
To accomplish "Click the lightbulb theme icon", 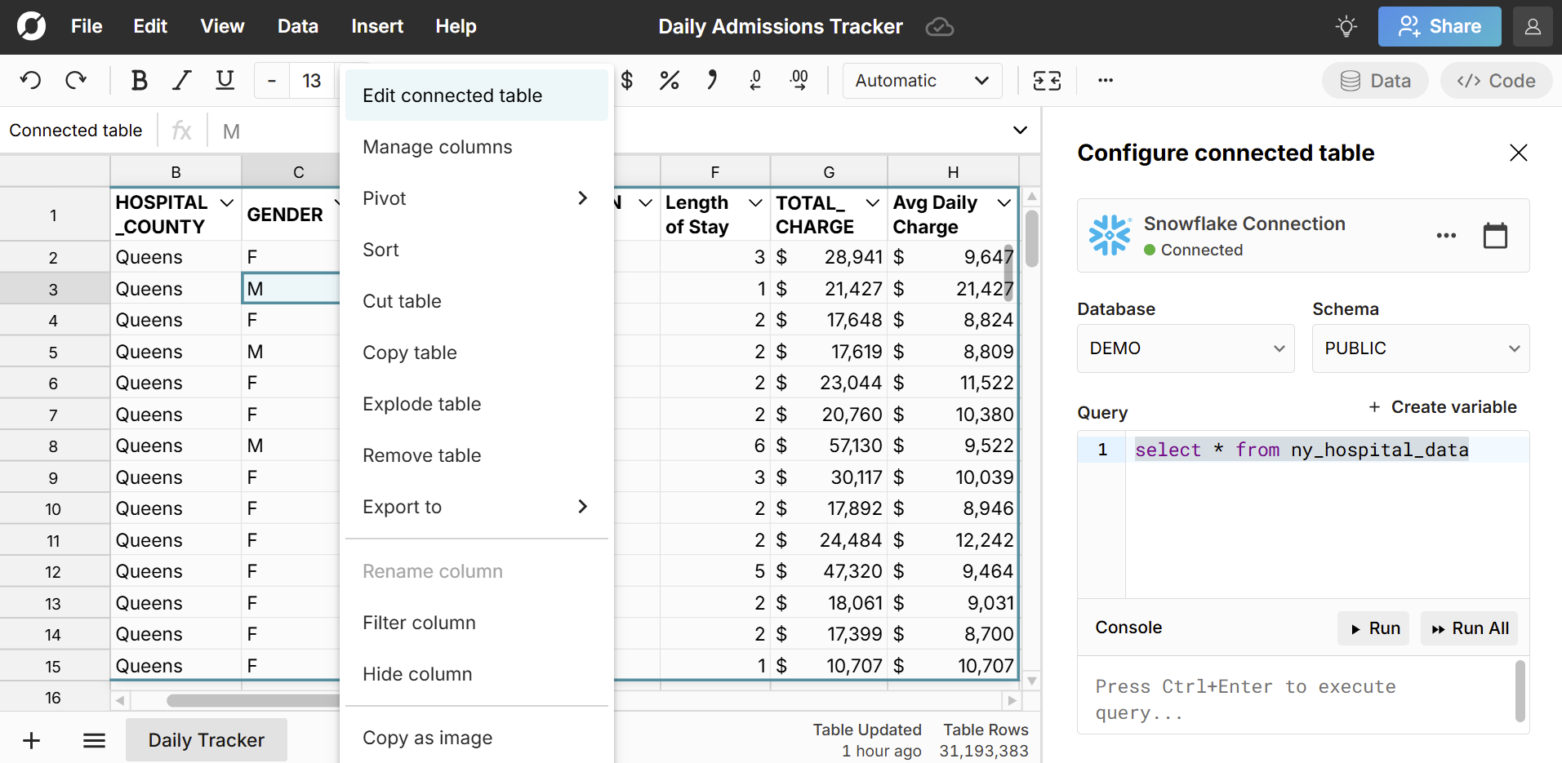I will (x=1345, y=26).
